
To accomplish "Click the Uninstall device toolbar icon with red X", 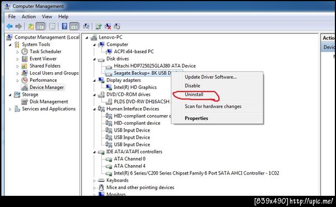I will (x=108, y=26).
